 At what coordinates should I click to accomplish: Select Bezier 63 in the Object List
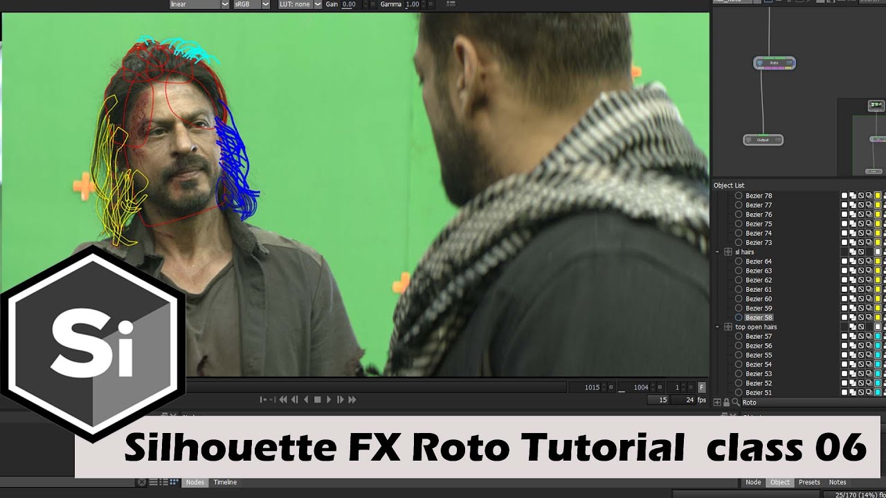pyautogui.click(x=759, y=270)
